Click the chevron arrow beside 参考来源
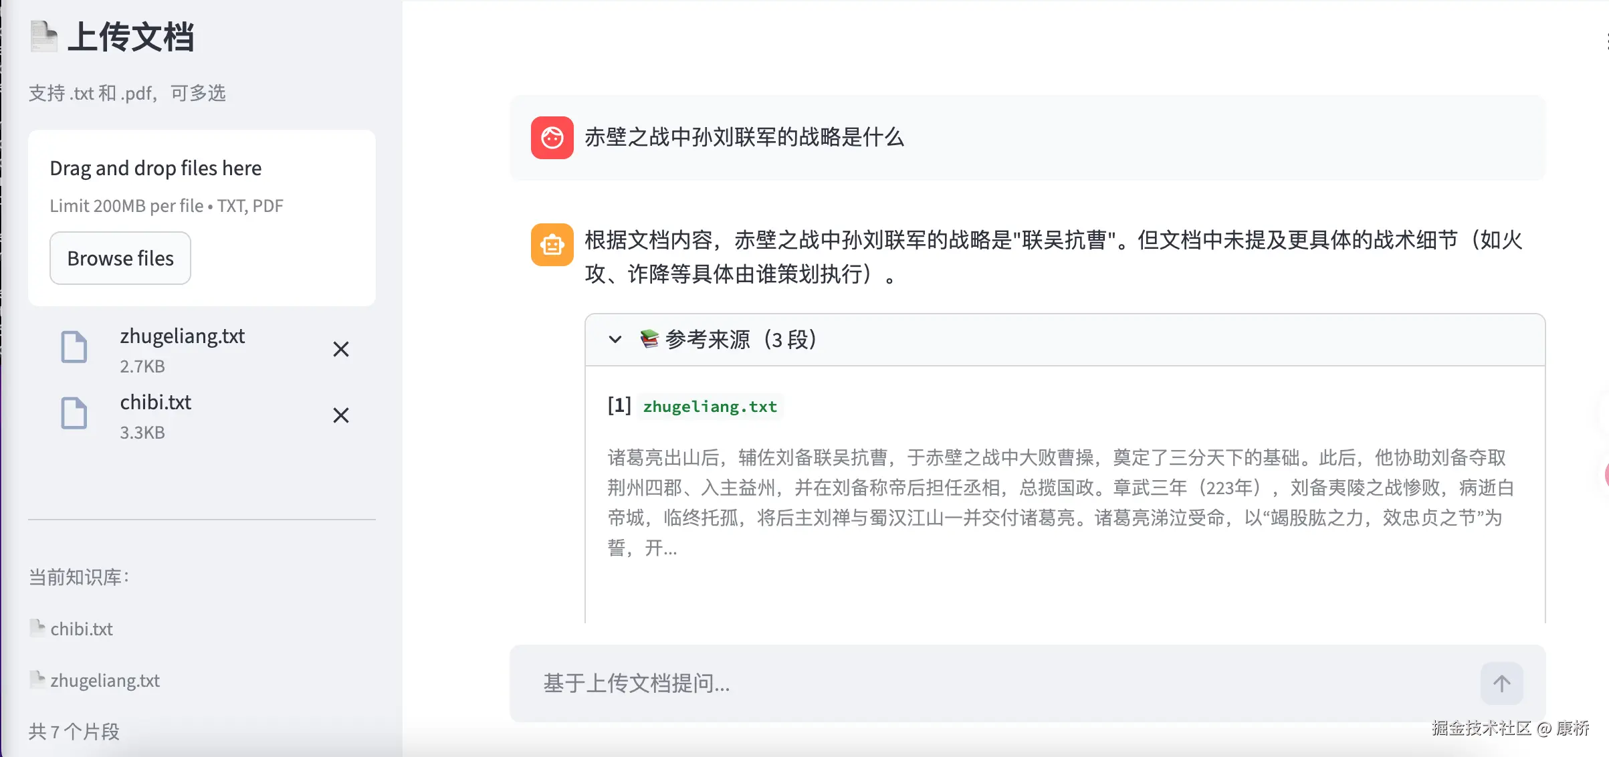This screenshot has height=757, width=1609. [x=615, y=340]
